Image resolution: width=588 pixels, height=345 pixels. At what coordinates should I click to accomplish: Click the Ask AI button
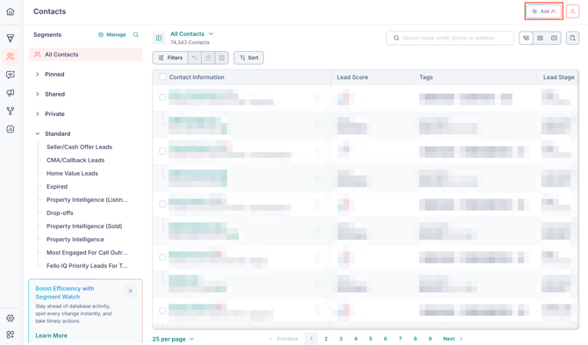tap(544, 11)
